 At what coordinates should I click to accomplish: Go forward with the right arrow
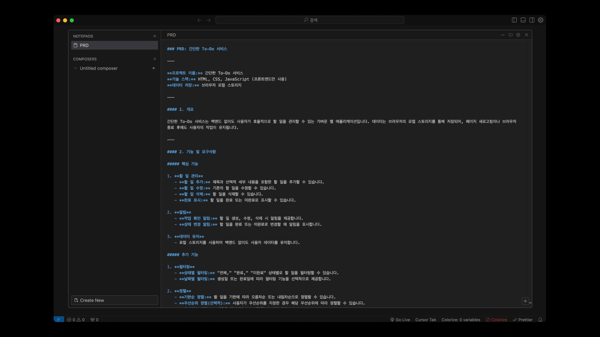pos(208,20)
